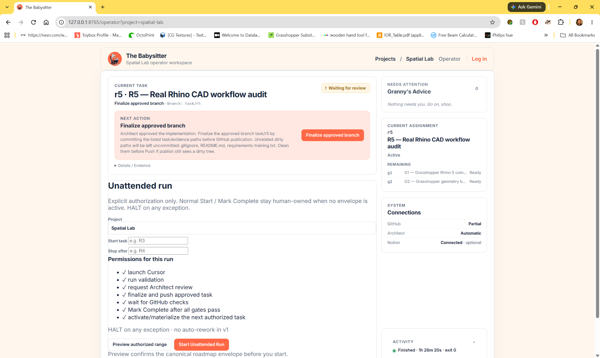Image resolution: width=600 pixels, height=358 pixels.
Task: Open a new browser tab
Action: 103,7
